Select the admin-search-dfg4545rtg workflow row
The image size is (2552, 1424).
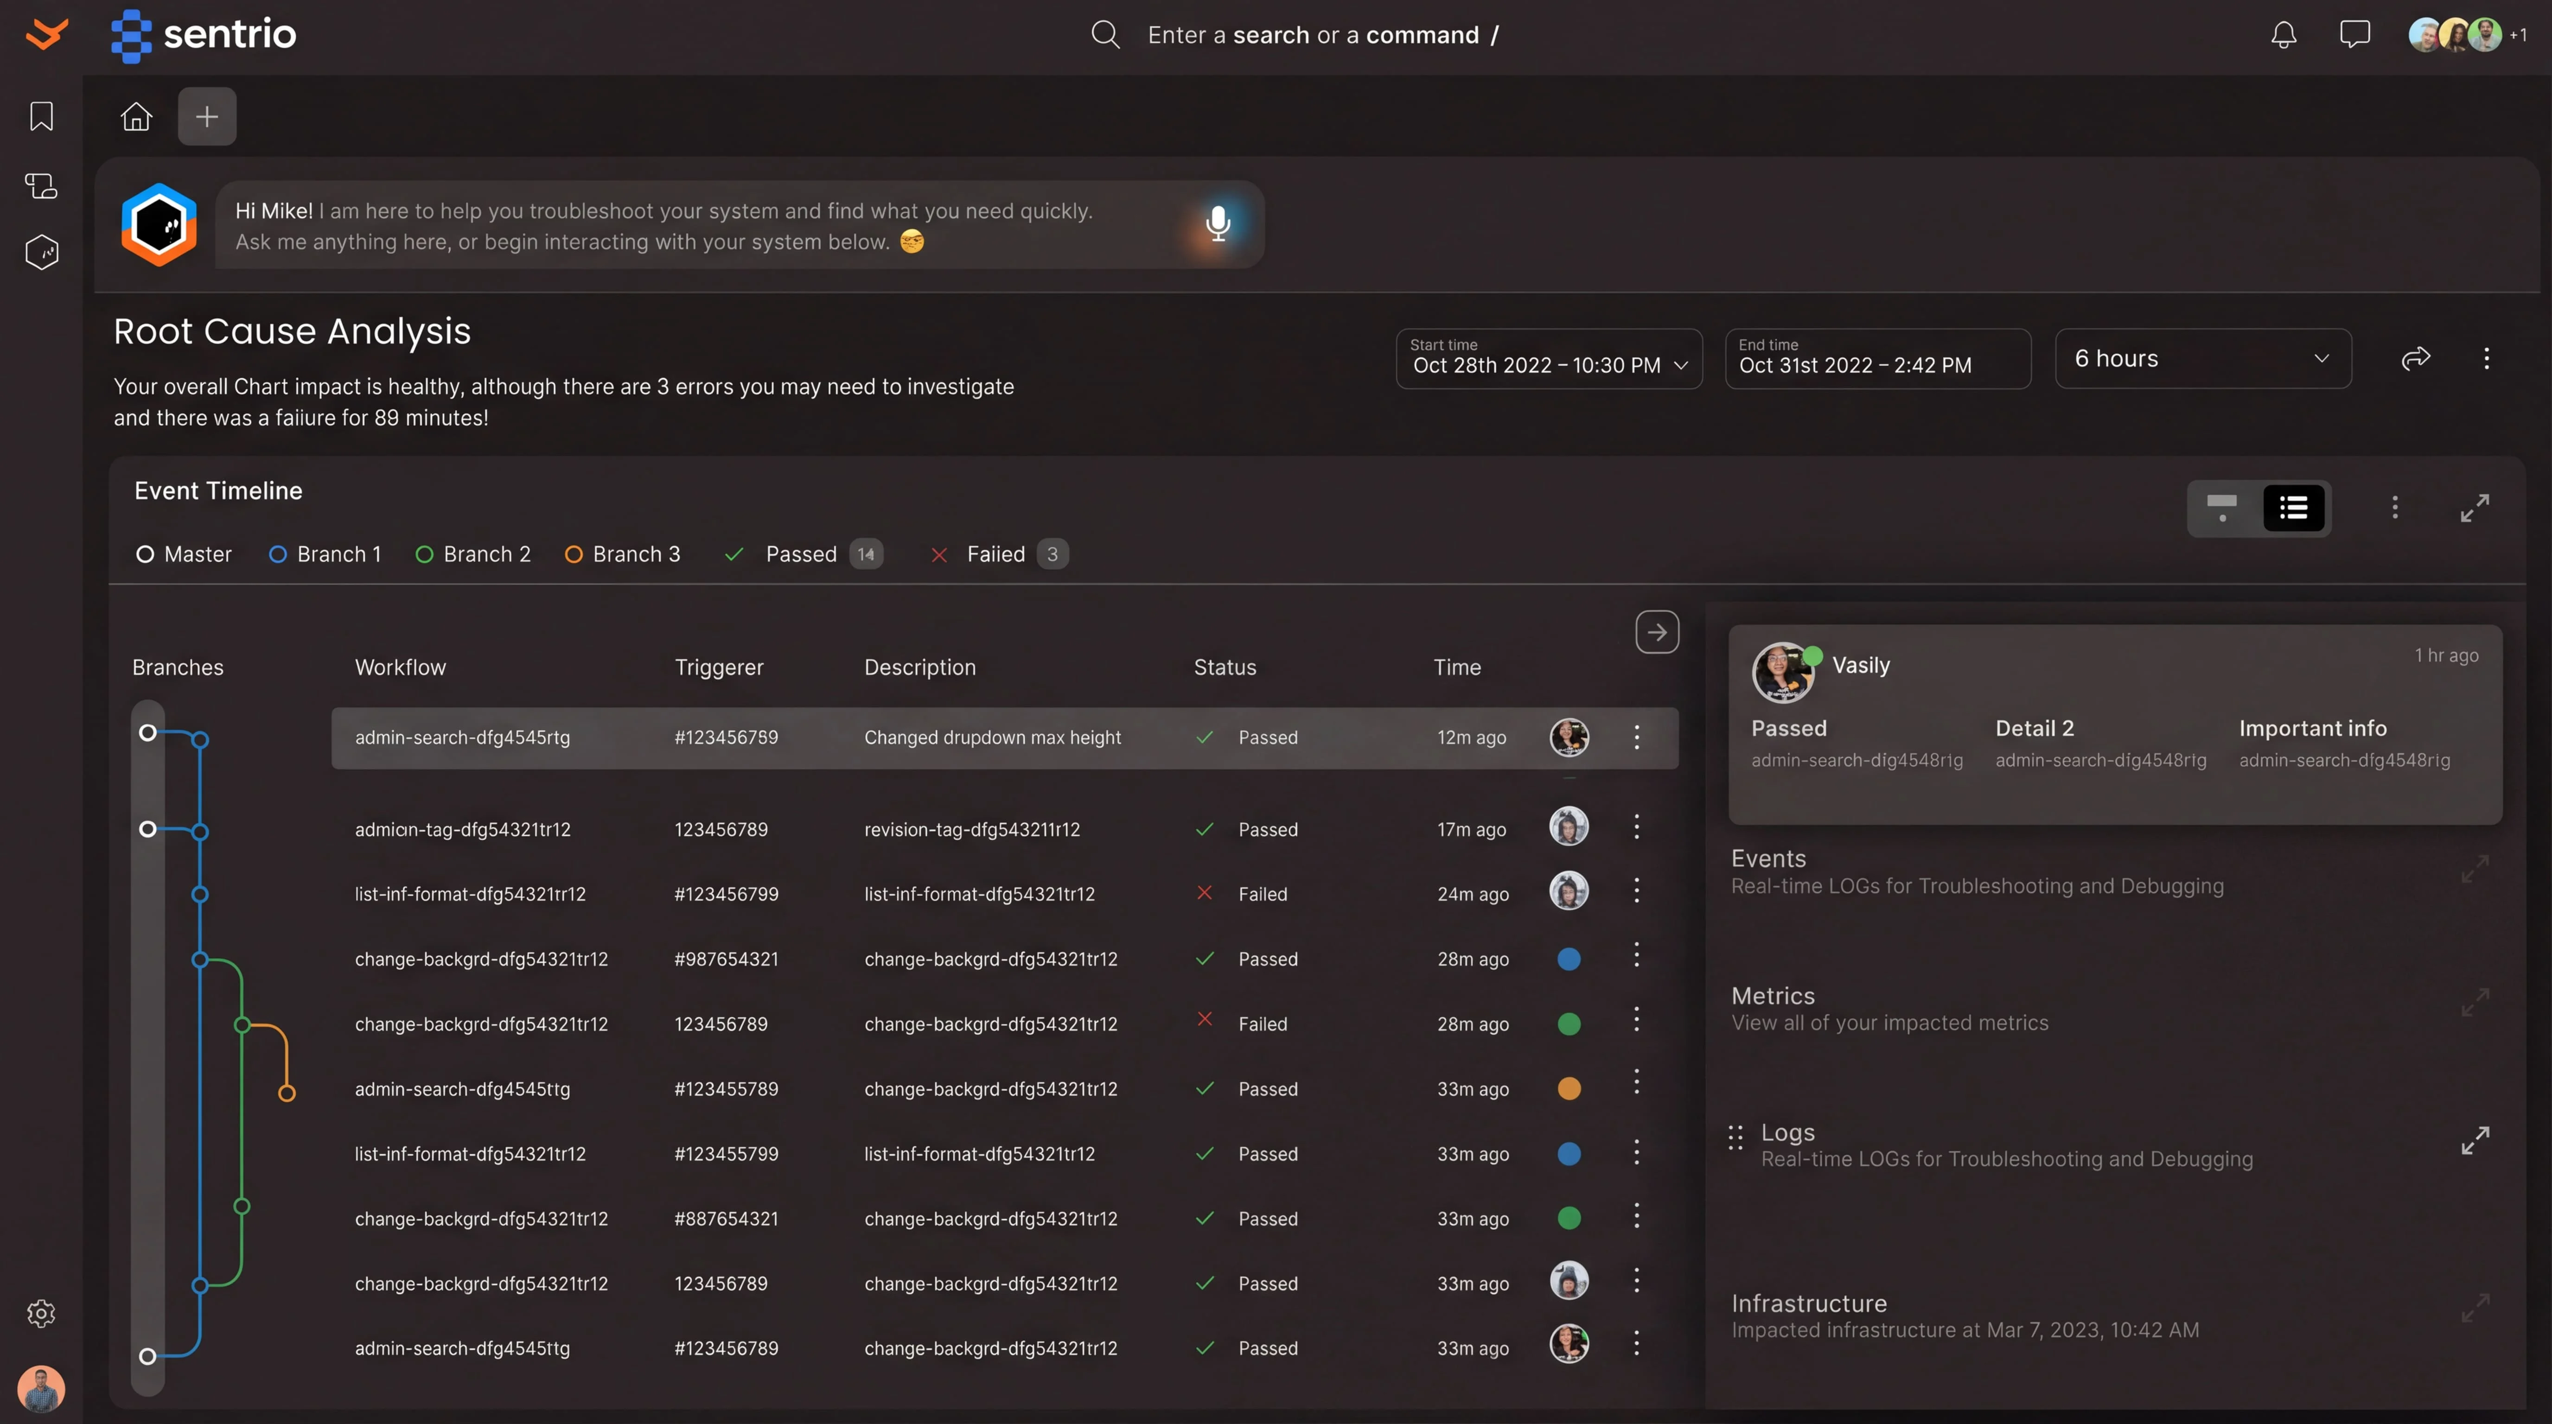coord(1005,738)
